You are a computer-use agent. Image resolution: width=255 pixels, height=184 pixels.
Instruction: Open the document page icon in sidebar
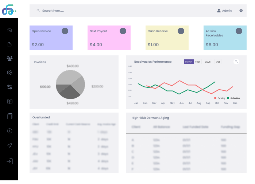(x=9, y=44)
